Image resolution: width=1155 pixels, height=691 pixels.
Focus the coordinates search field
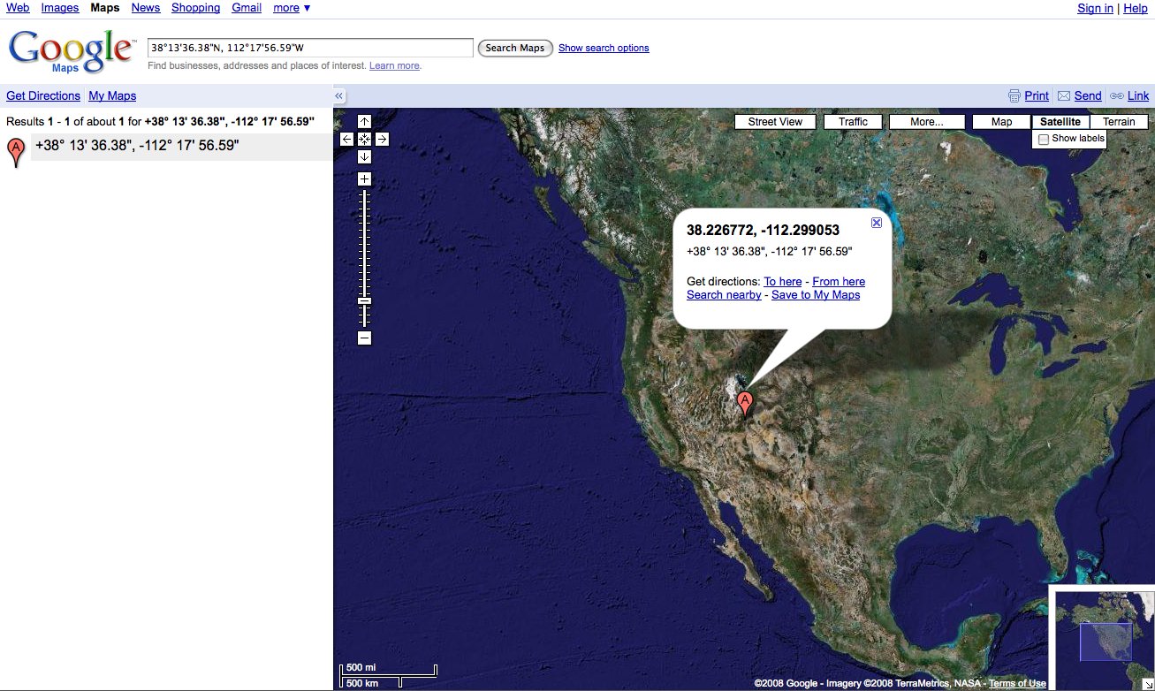pyautogui.click(x=310, y=48)
